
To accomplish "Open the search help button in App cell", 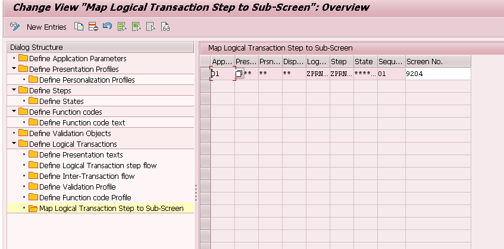I will [x=239, y=74].
